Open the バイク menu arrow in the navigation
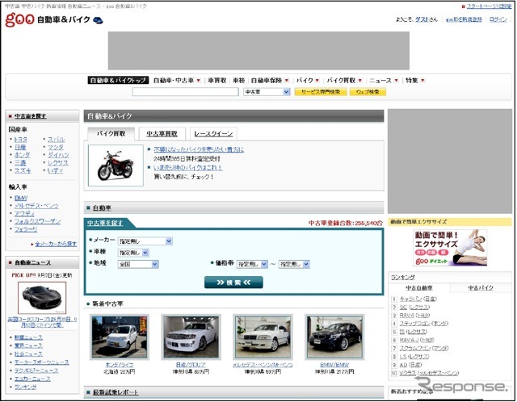Viewport: 517px width, 402px height. click(317, 81)
